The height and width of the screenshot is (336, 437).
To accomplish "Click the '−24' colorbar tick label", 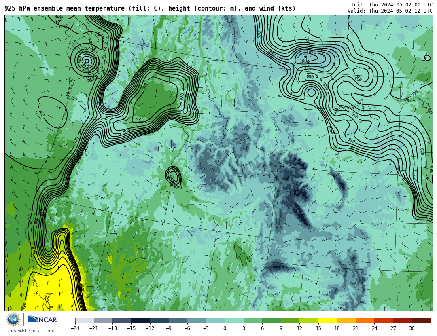I will pyautogui.click(x=75, y=328).
